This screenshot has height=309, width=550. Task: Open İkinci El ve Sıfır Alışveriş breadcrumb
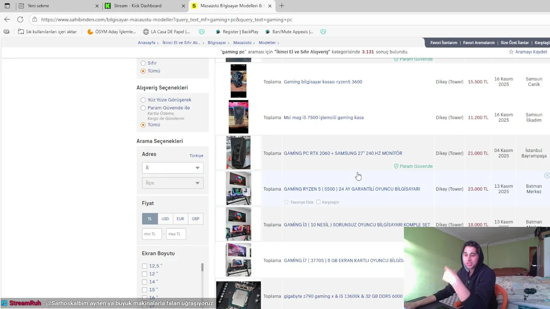coord(181,43)
